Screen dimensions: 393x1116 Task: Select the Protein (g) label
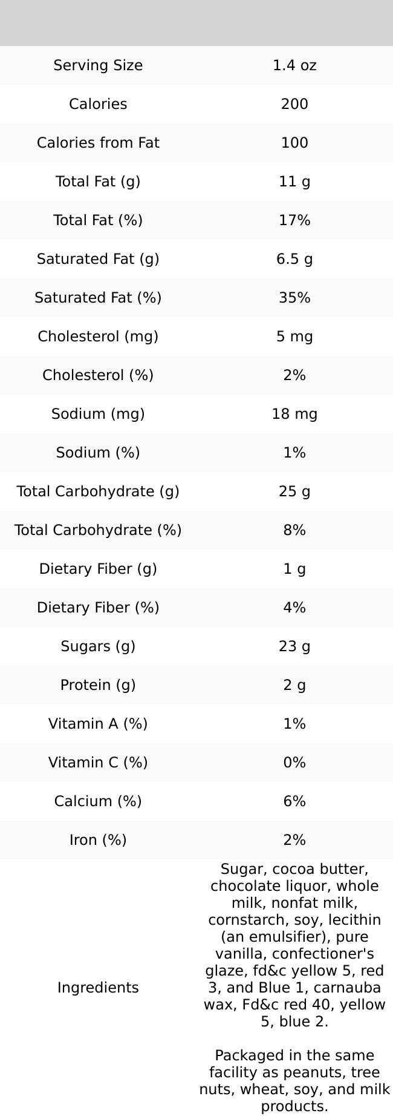point(98,685)
